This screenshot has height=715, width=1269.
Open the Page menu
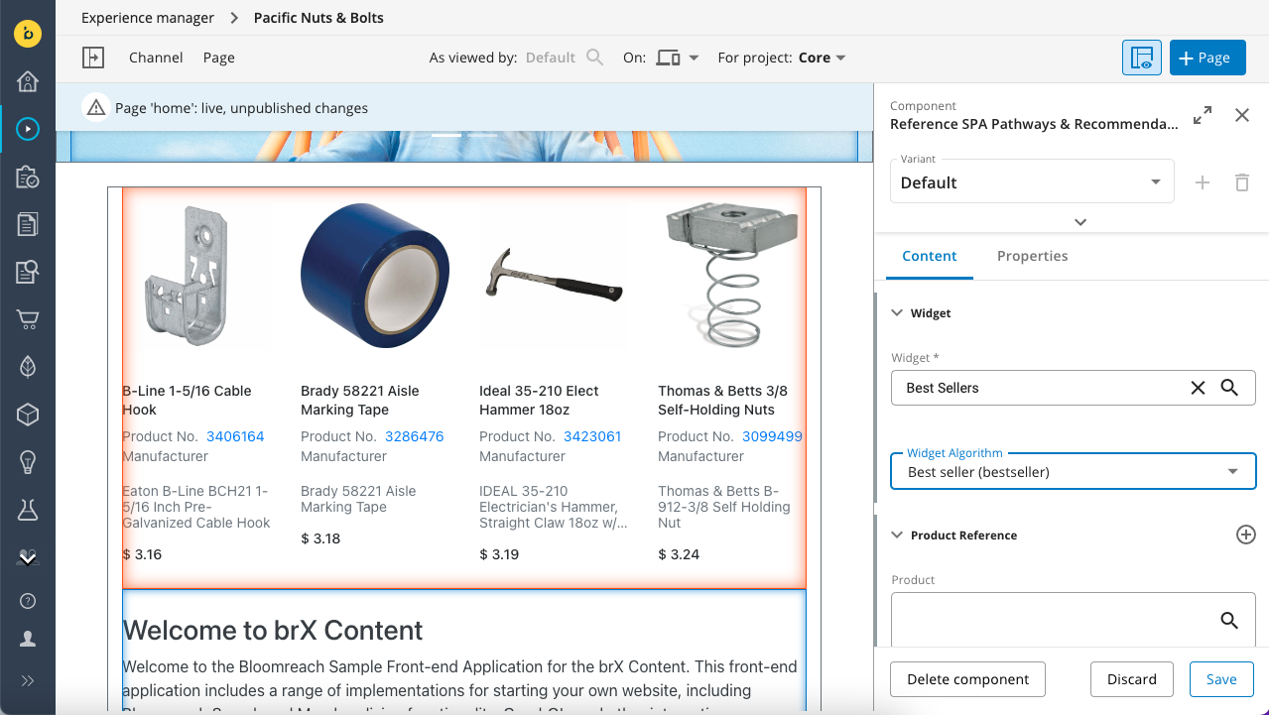[x=219, y=58]
